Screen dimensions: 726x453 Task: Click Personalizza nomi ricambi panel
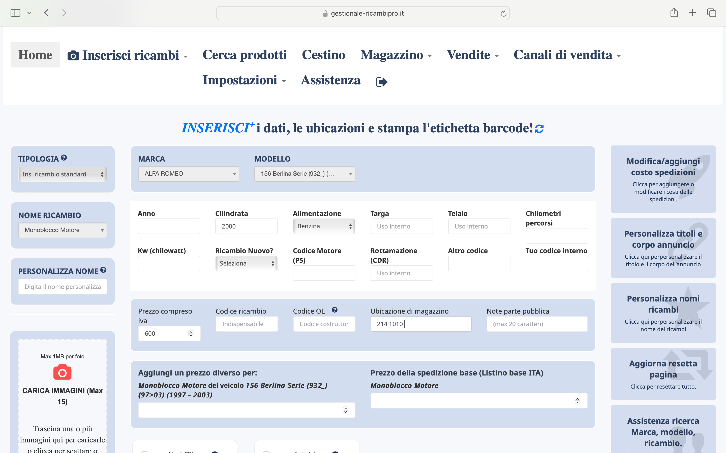[x=663, y=313]
